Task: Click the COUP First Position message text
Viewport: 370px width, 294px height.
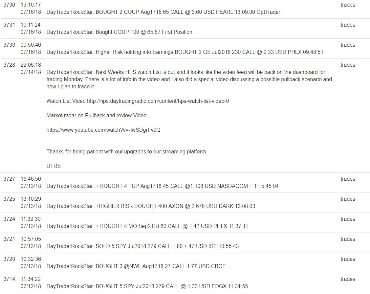Action: (x=120, y=32)
